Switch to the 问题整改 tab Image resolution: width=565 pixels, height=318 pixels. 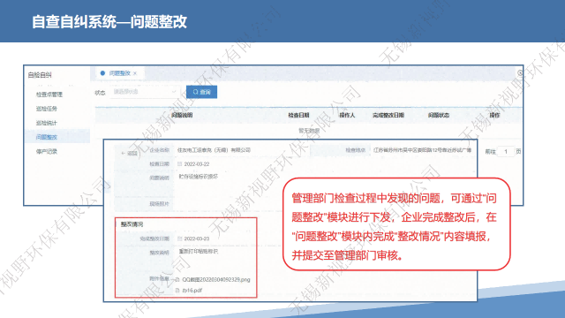tap(120, 73)
